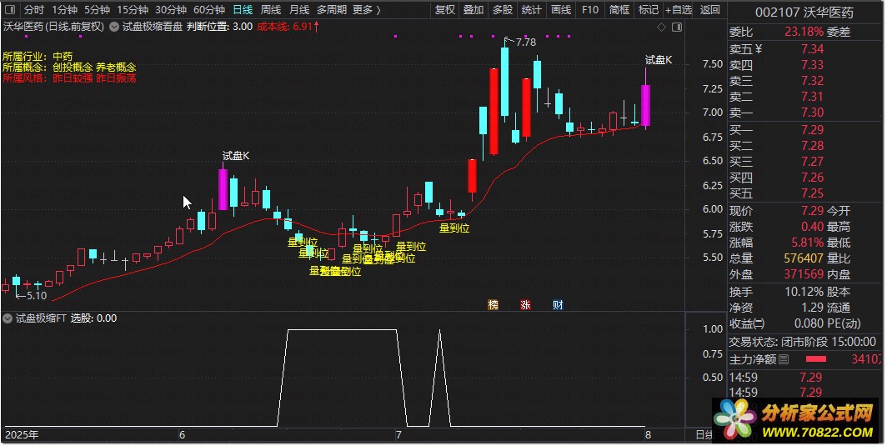Add stock via +自选 button
This screenshot has width=887, height=446.
point(679,10)
